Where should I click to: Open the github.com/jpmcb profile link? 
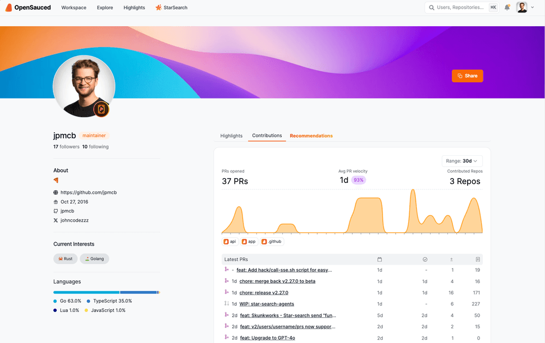point(87,192)
